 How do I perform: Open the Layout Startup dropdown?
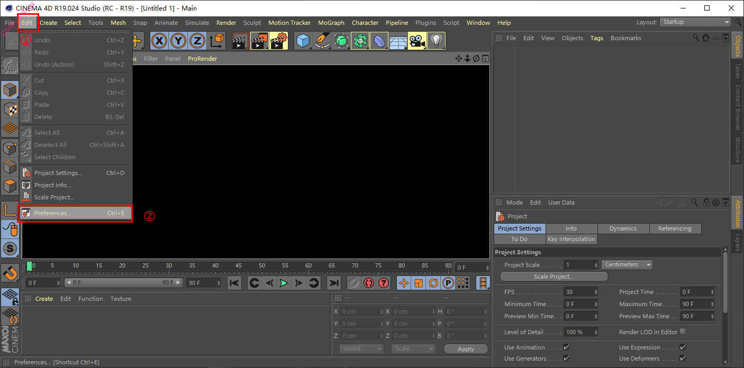(x=695, y=22)
